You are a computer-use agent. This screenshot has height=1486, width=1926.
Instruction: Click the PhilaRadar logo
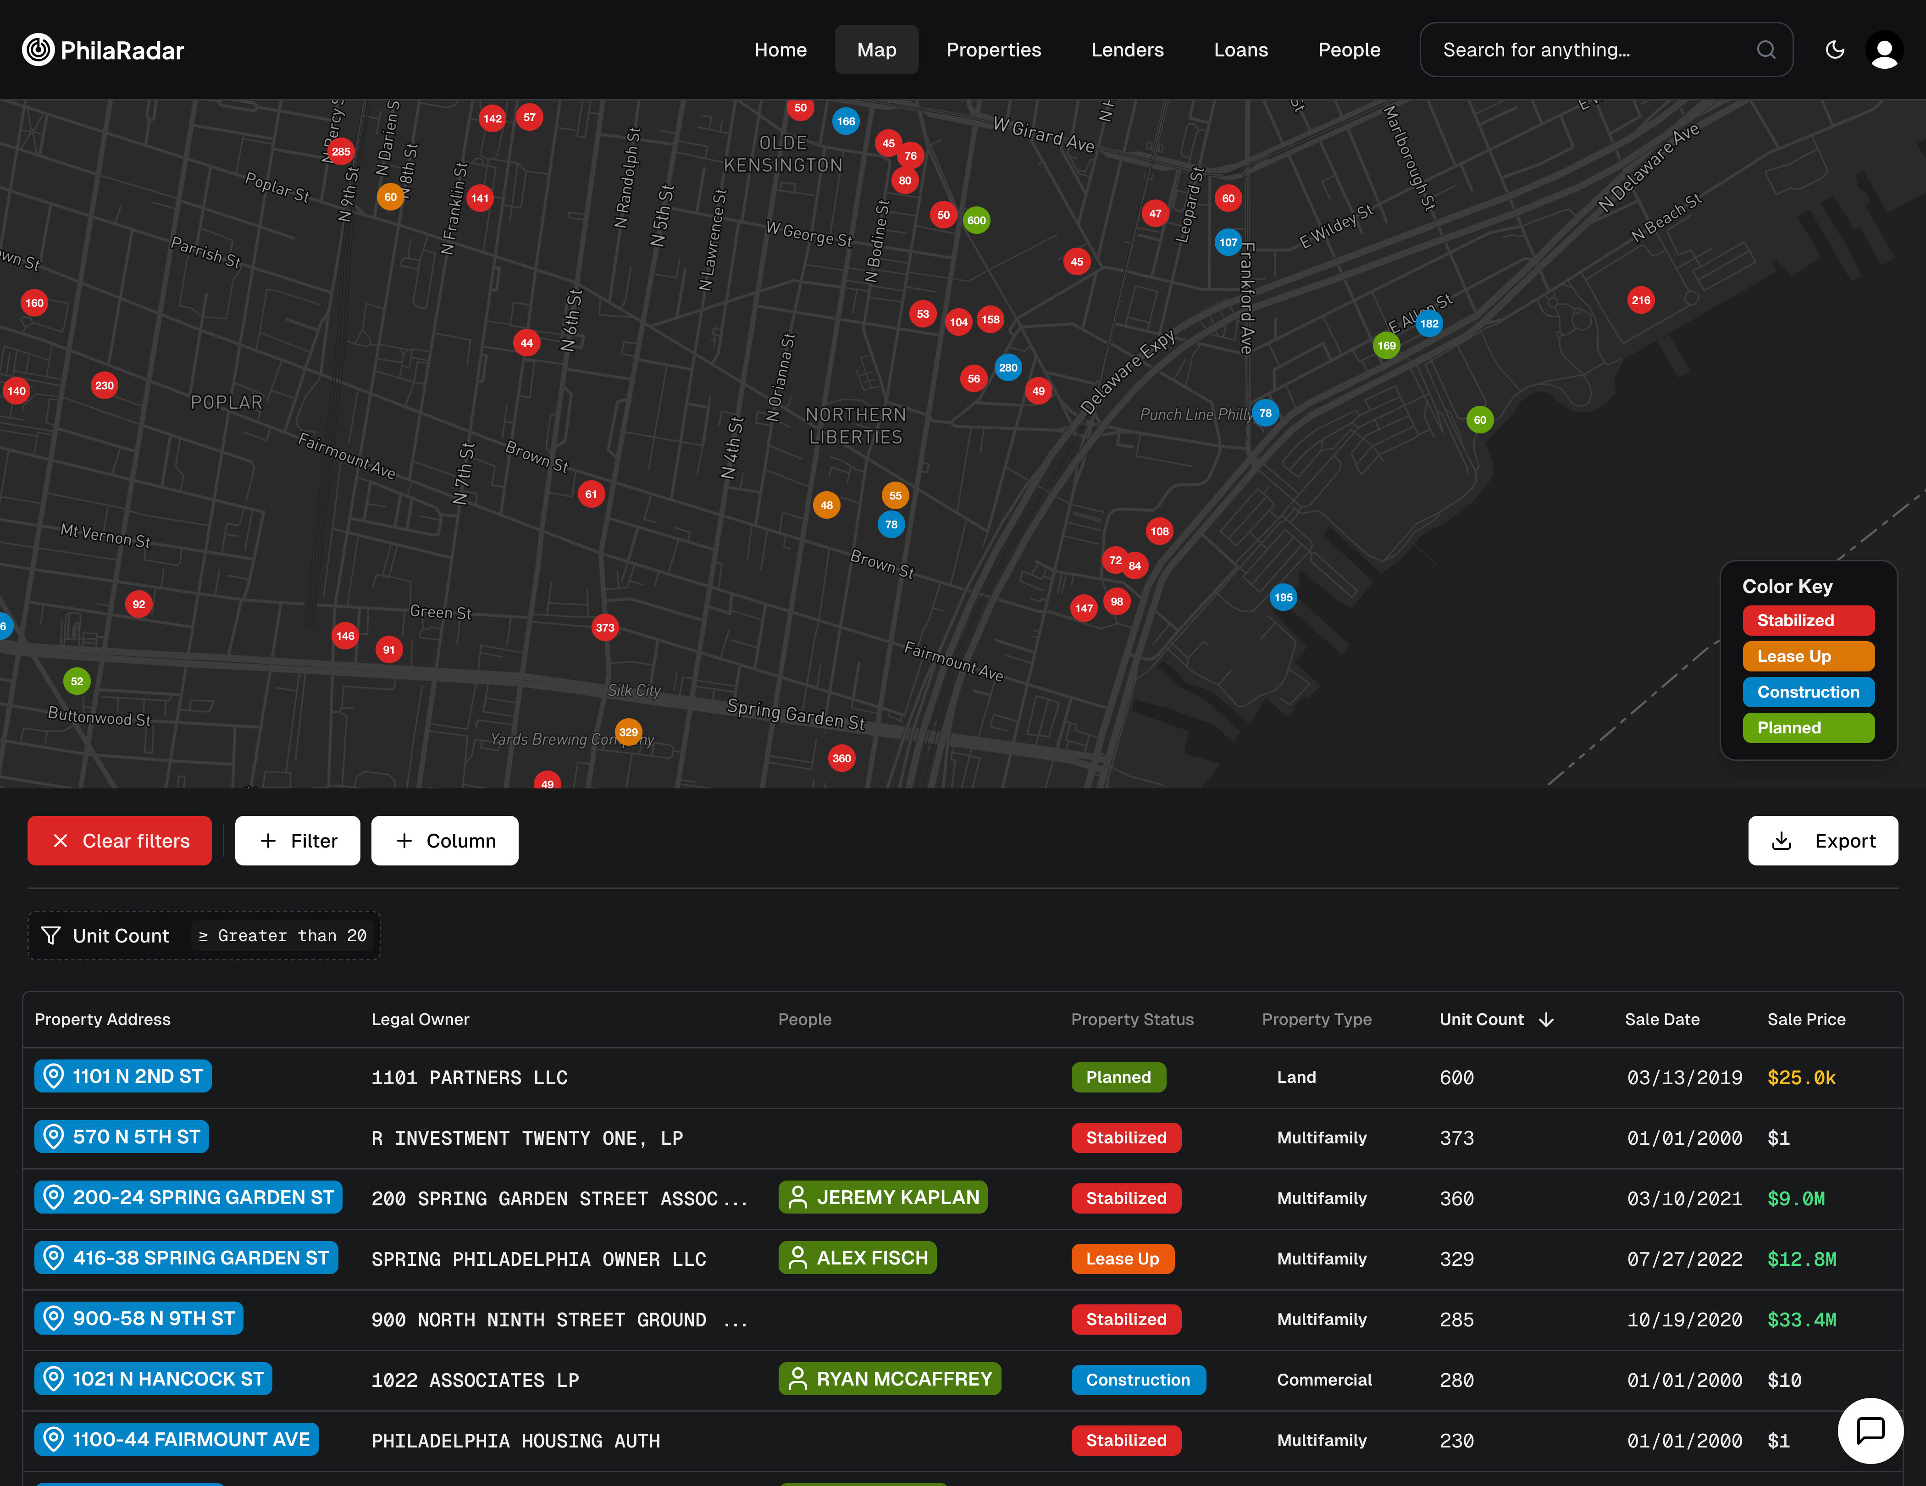tap(103, 50)
